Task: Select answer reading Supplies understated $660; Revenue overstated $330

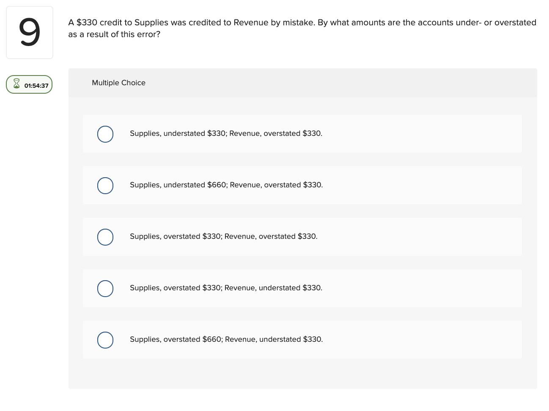Action: (226, 185)
